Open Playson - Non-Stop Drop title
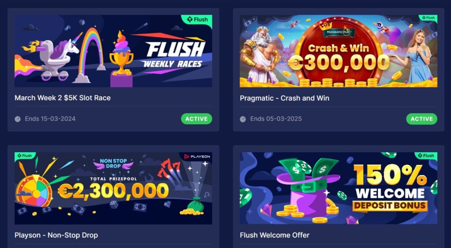 coord(56,235)
